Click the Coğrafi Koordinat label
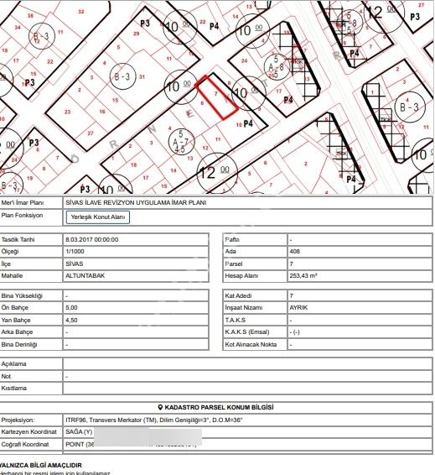 (x=25, y=445)
